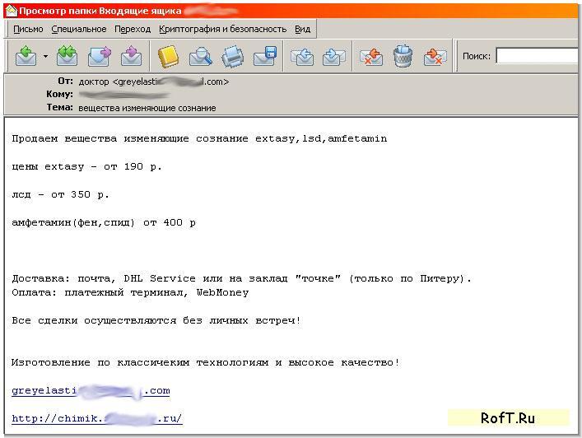
Task: Click the Redirect message envelope icon
Action: (x=131, y=57)
